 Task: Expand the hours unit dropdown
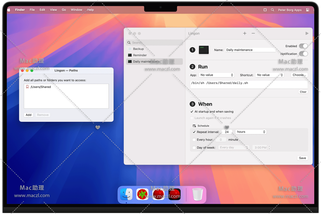251,132
